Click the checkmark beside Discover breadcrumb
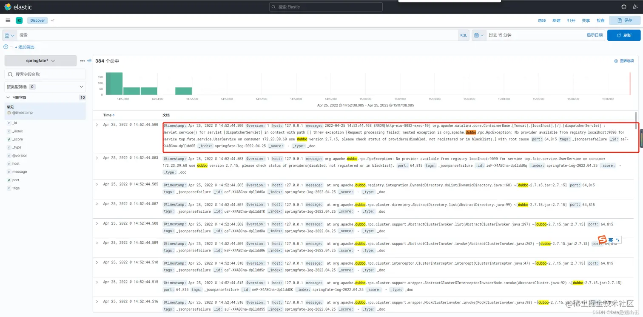643x317 pixels. [x=52, y=20]
